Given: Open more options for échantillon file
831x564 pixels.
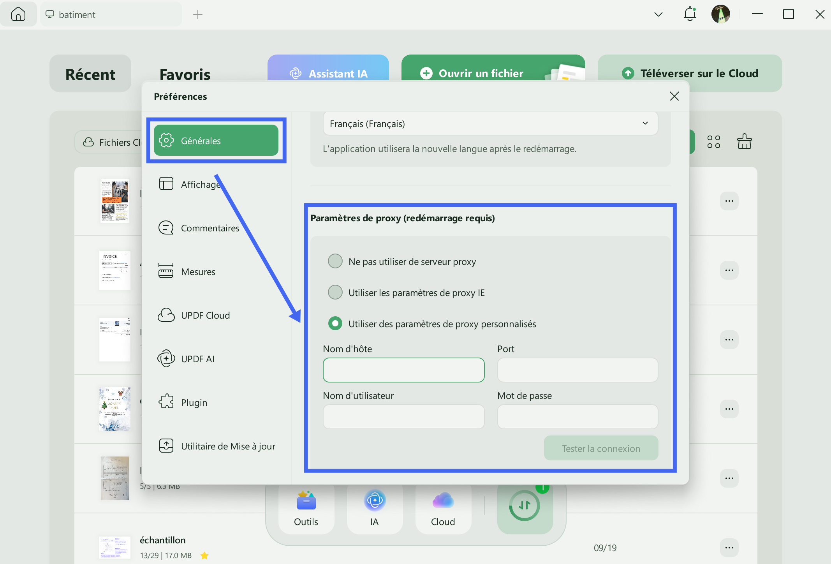Looking at the screenshot, I should 729,548.
